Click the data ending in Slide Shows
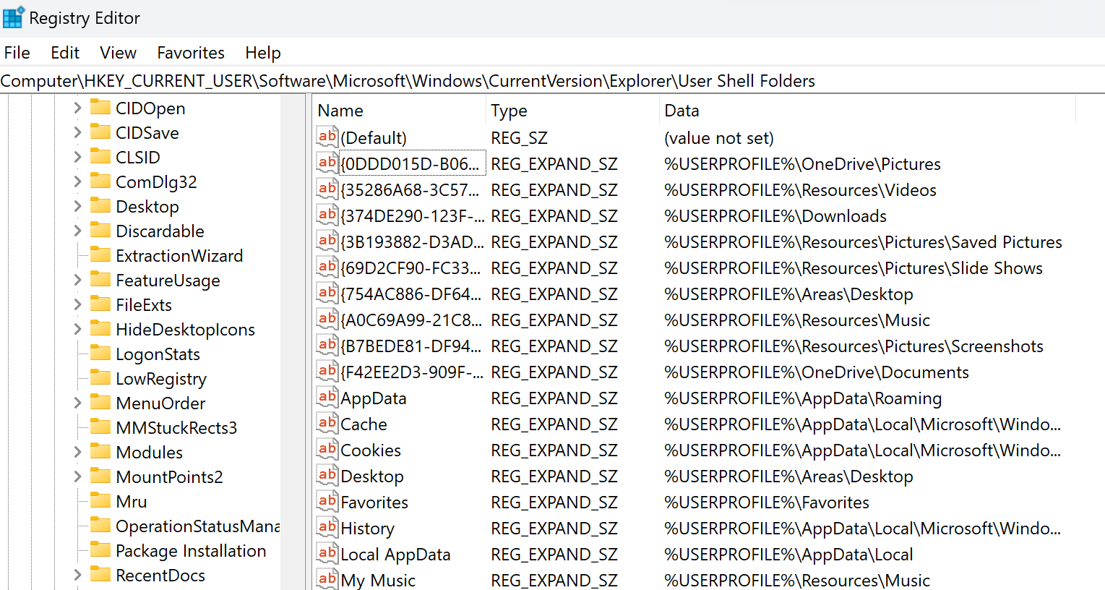Viewport: 1105px width, 590px height. tap(854, 268)
